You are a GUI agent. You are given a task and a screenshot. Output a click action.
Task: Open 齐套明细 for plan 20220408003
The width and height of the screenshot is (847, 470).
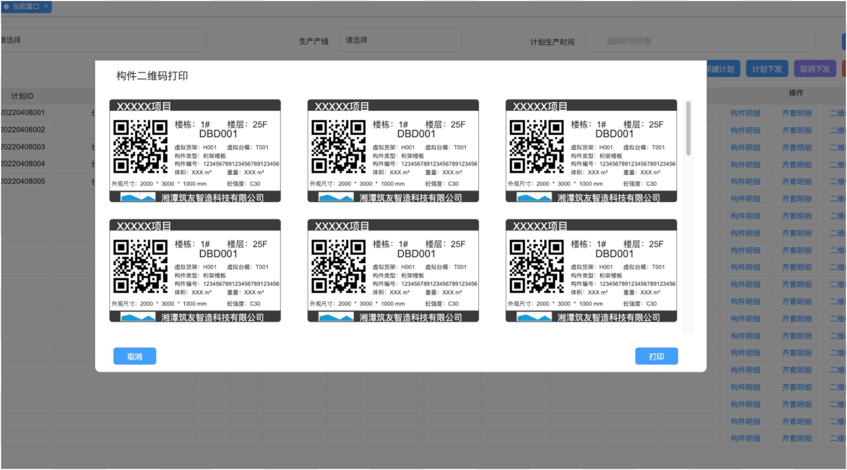click(x=797, y=148)
